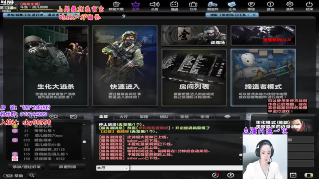Open the 选项 options gear icon
Image resolution: width=319 pixels, height=179 pixels.
[x=290, y=6]
